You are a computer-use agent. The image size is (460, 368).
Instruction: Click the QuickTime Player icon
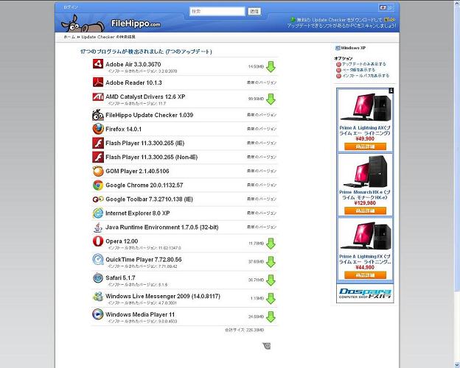pos(98,259)
